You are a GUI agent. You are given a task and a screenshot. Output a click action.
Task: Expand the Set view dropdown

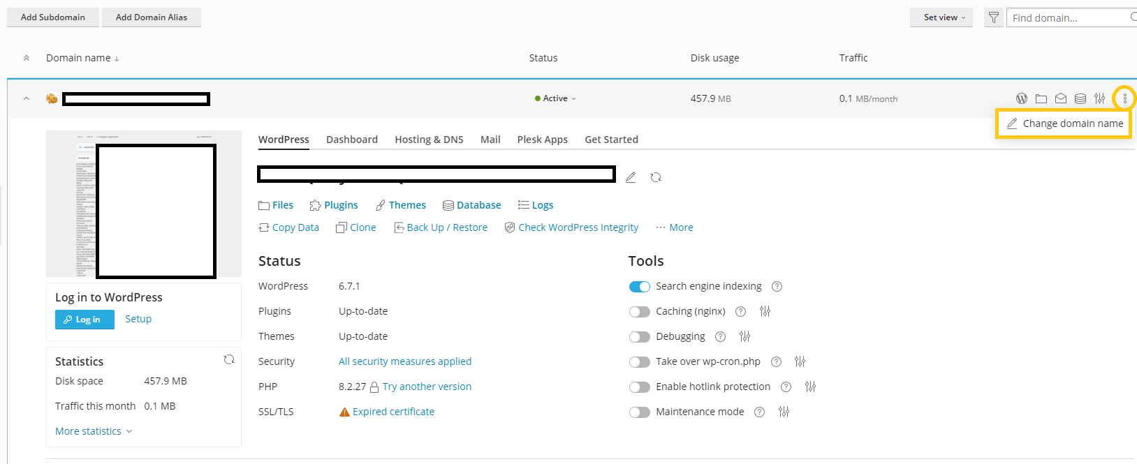pos(941,17)
